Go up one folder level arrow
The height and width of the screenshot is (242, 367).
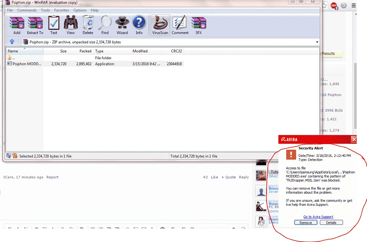[12, 42]
